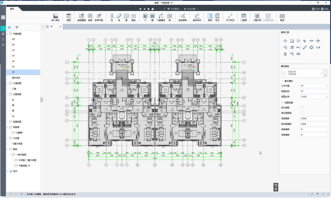Screen dimensions: 331x198
Task: Select the 墙 (wall) tool icon
Action: 126,17
